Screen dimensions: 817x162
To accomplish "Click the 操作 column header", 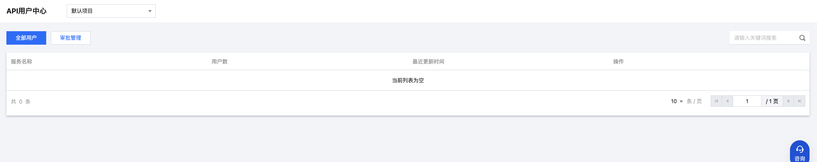I will click(618, 62).
